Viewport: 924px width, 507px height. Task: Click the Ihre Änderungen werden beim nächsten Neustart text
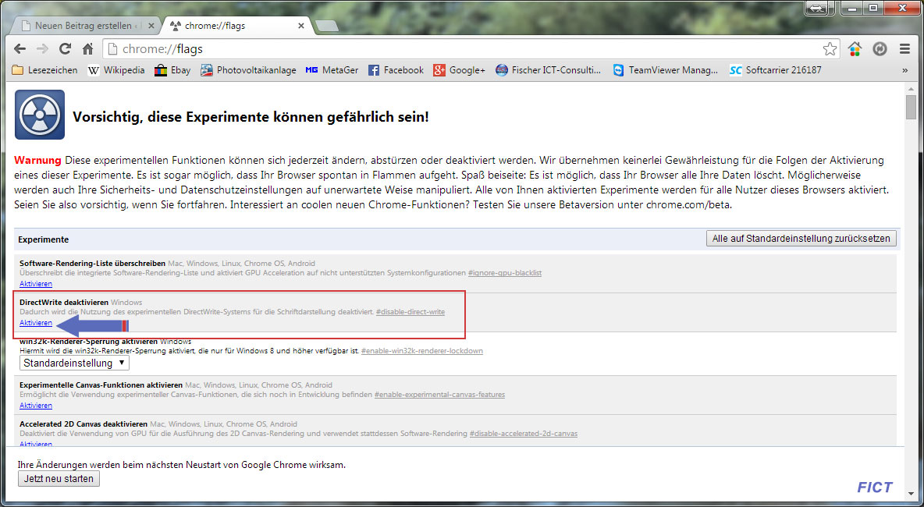(182, 465)
